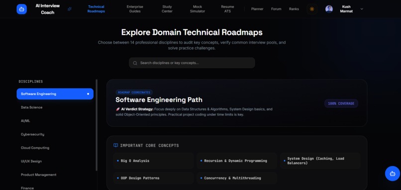This screenshot has width=401, height=190.
Task: Click the disciplines list scrollbar
Action: [x=97, y=125]
